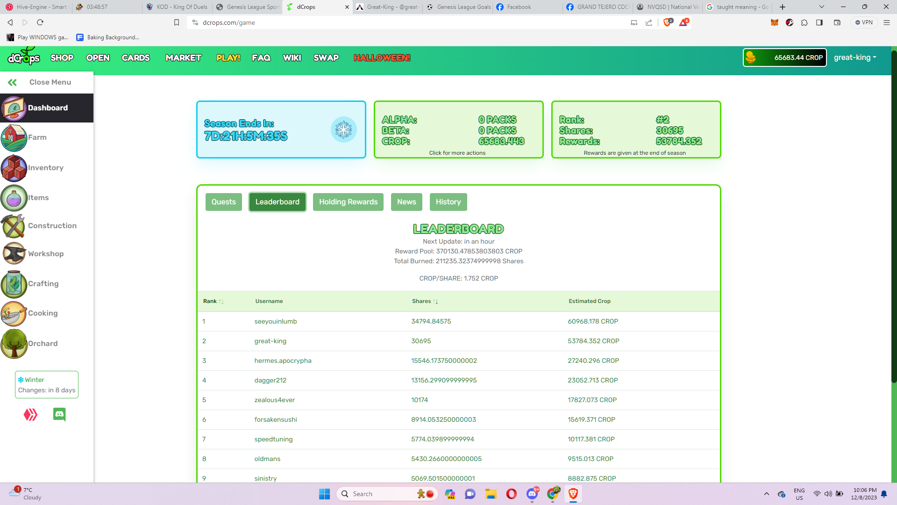Toggle browser sidebar panel icon
Viewport: 897px width, 505px height.
click(x=819, y=22)
